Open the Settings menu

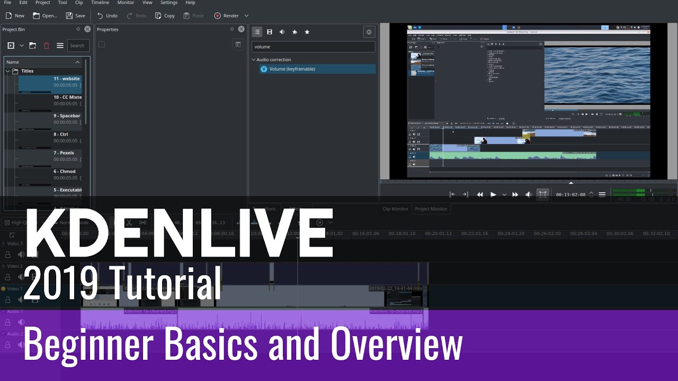click(x=169, y=3)
